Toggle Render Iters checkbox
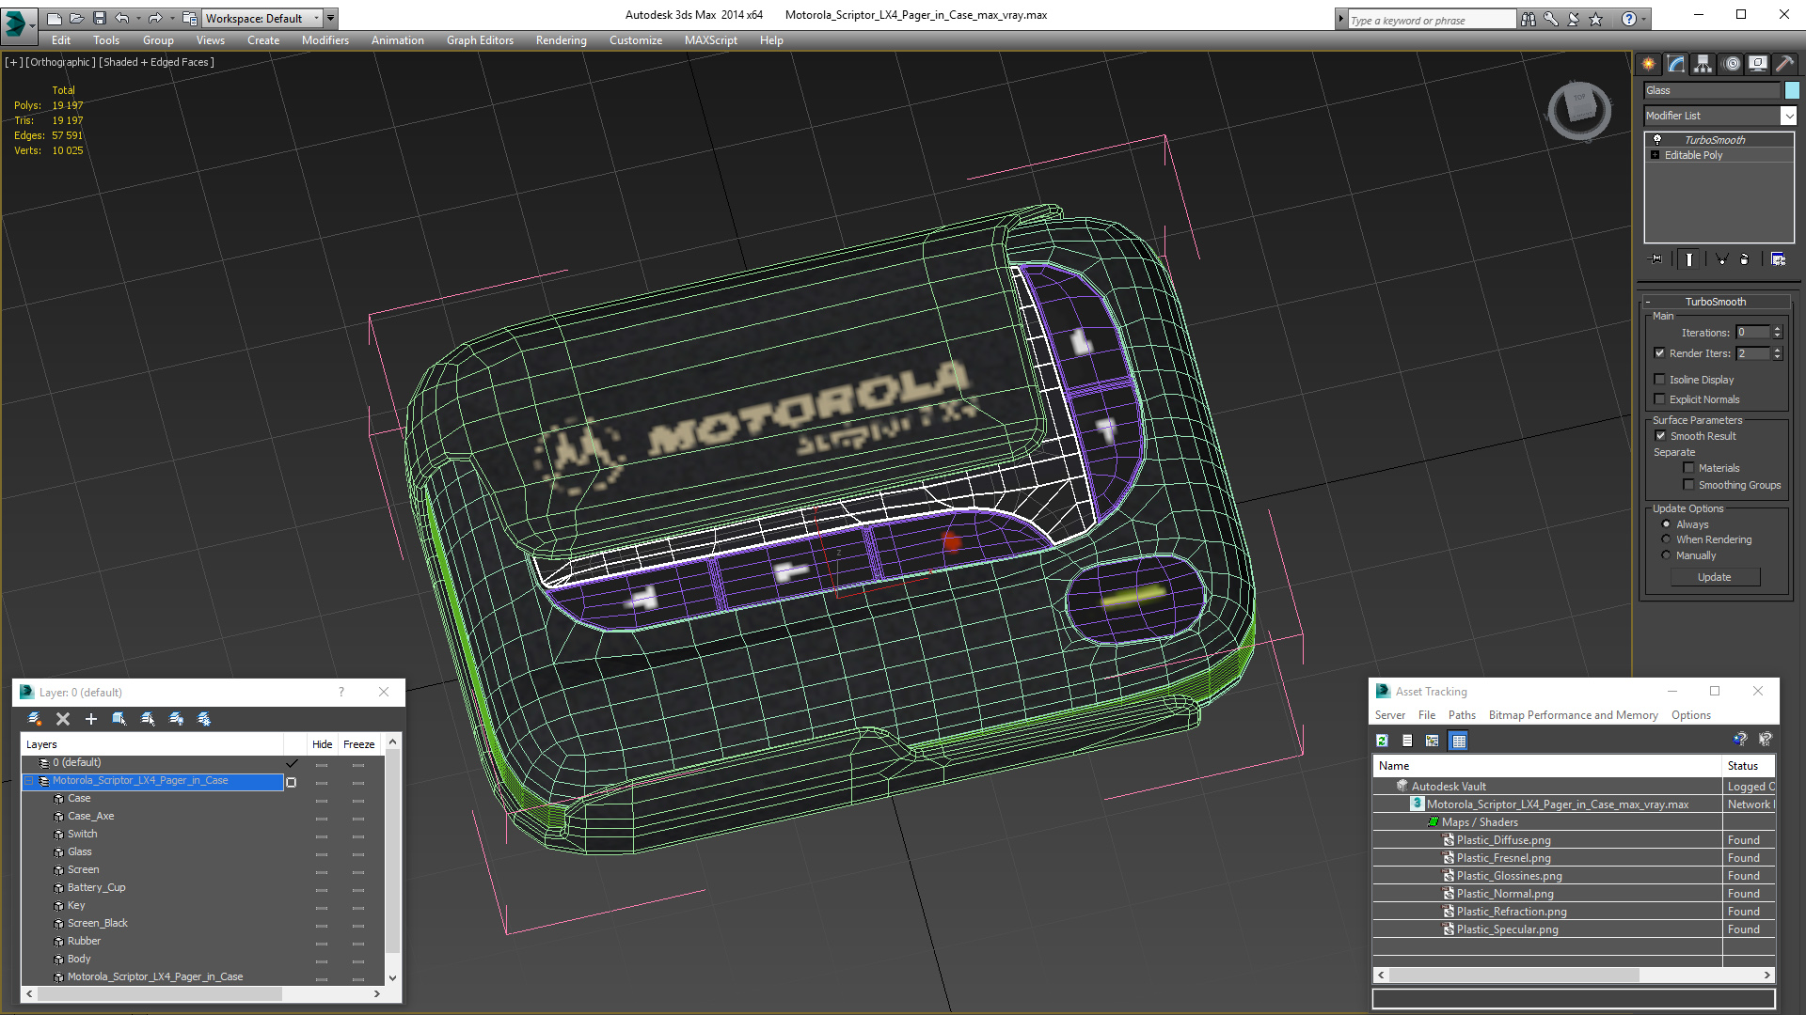1806x1015 pixels. tap(1660, 353)
